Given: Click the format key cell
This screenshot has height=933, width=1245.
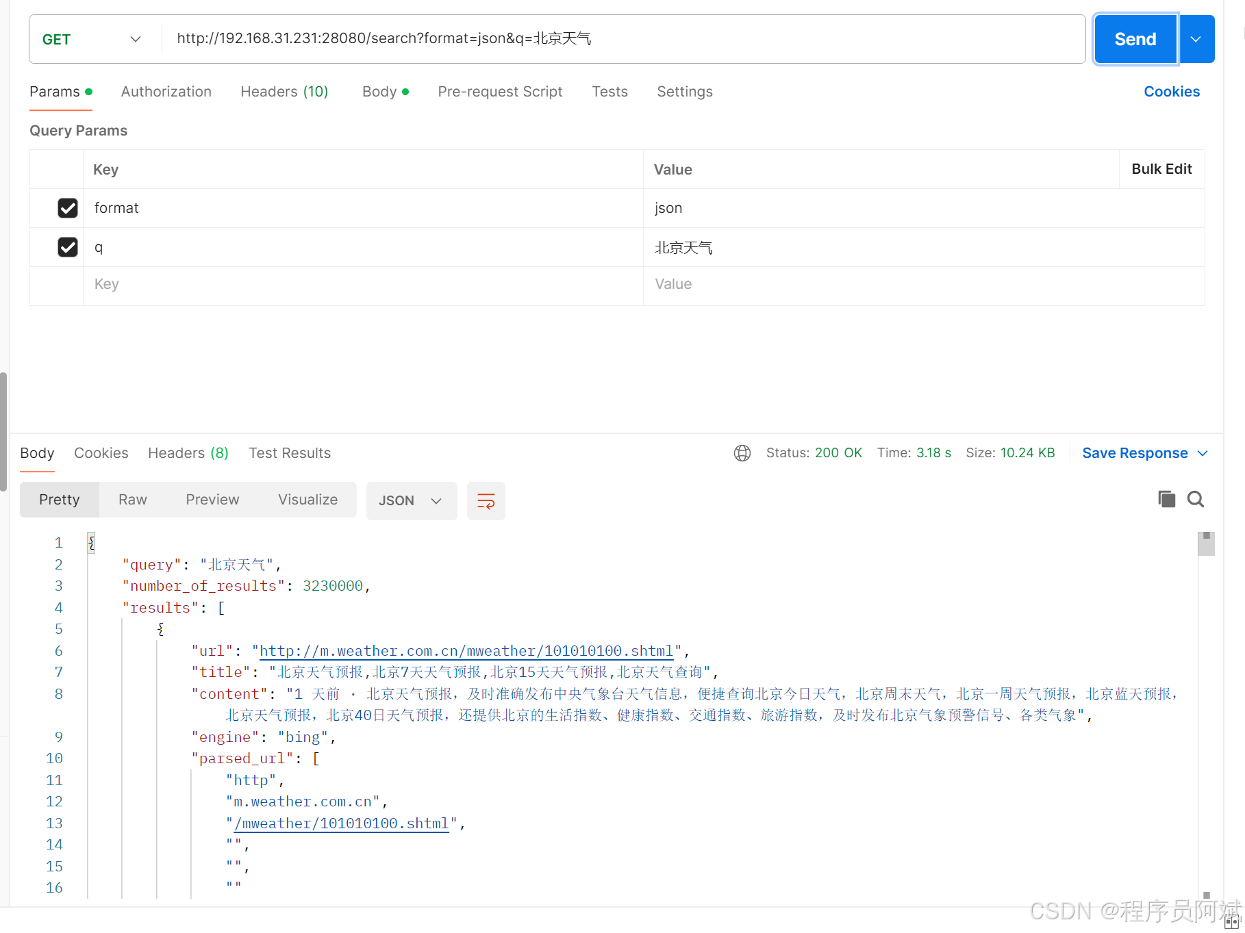Looking at the screenshot, I should pyautogui.click(x=363, y=208).
